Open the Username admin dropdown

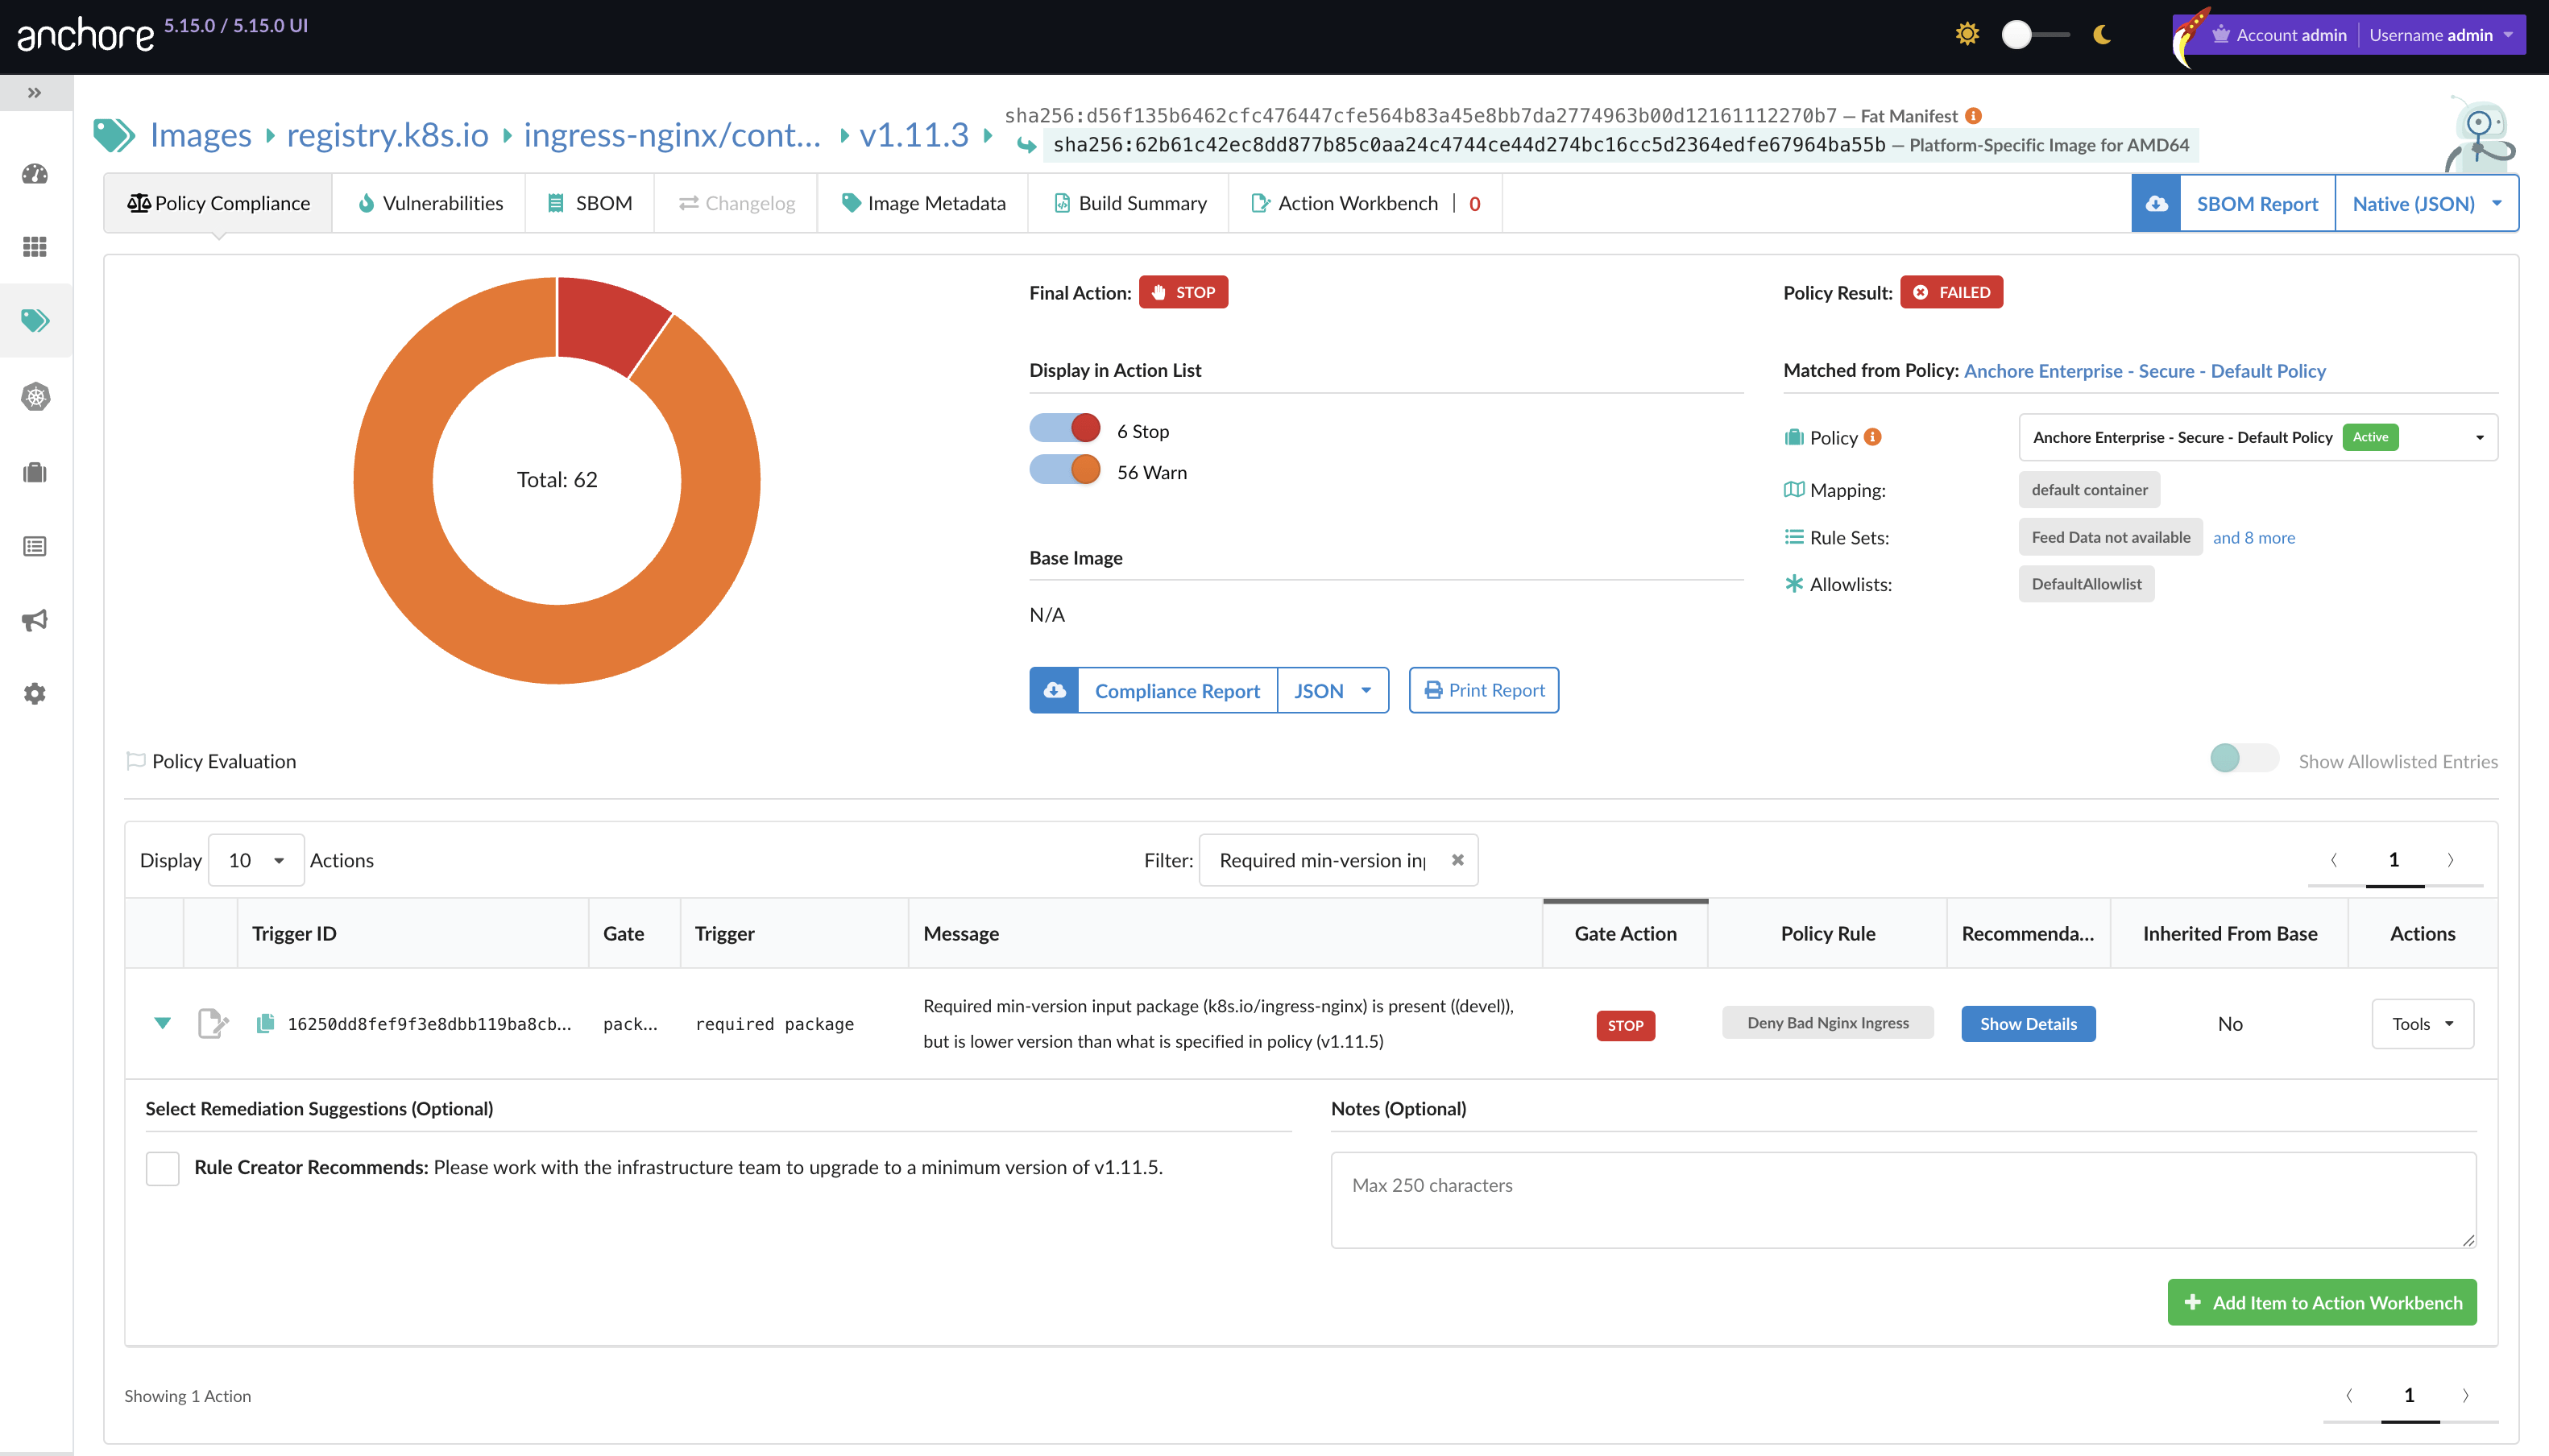[2441, 35]
